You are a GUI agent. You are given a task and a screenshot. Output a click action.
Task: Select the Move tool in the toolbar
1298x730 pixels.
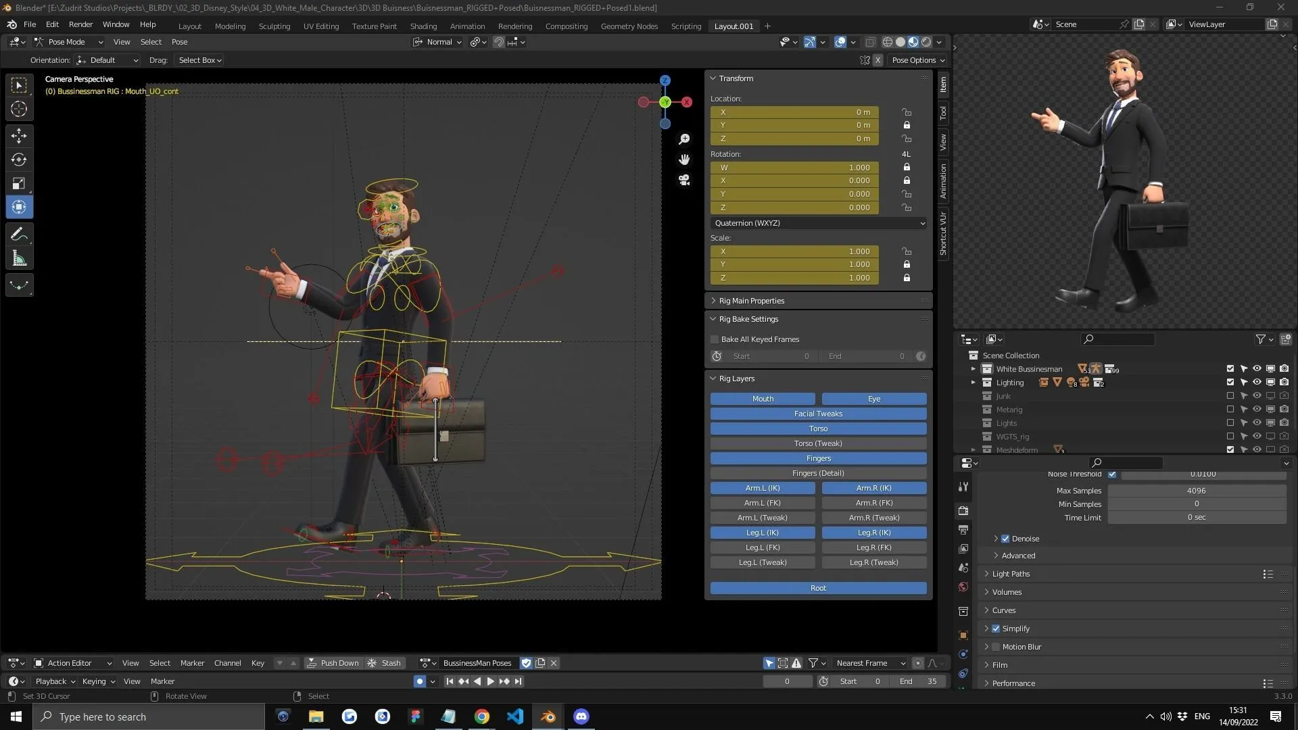pos(18,136)
